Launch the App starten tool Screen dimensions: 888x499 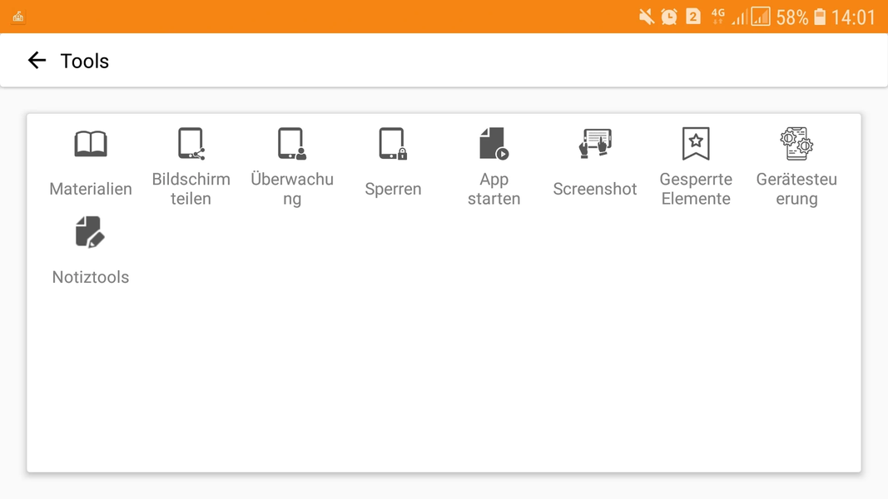pos(494,143)
